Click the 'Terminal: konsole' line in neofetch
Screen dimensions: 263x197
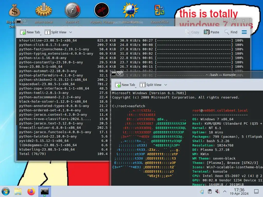pos(210,171)
